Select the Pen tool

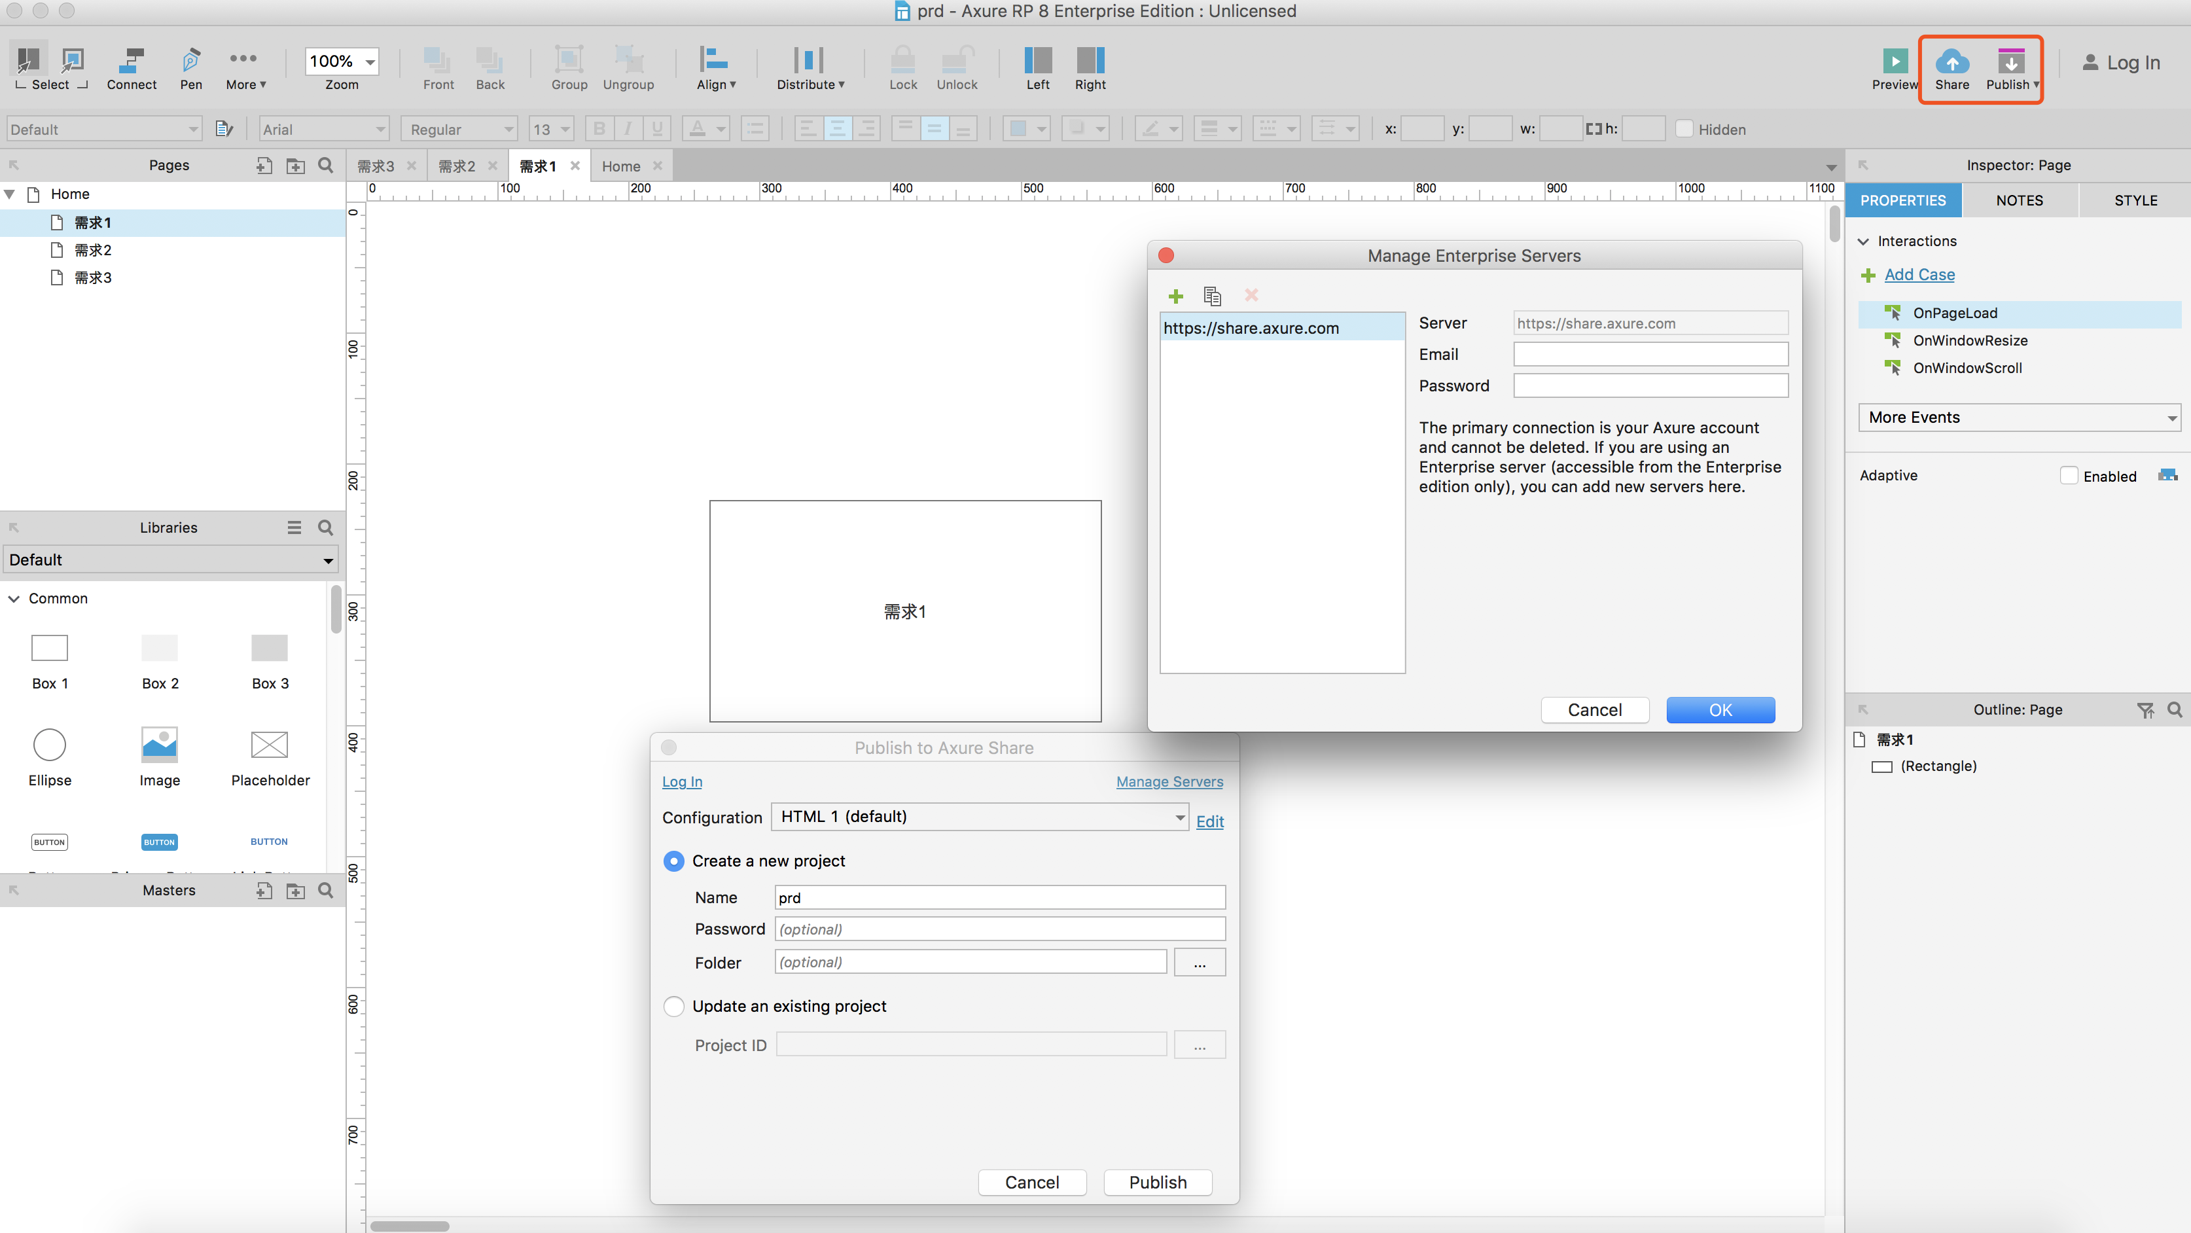(x=190, y=62)
